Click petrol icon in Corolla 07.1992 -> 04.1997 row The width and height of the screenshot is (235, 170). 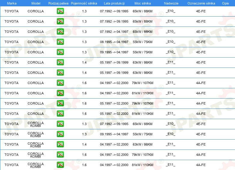tap(60, 32)
